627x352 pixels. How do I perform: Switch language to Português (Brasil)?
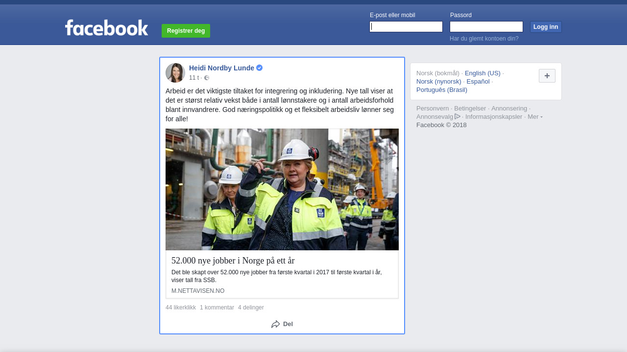pyautogui.click(x=442, y=90)
